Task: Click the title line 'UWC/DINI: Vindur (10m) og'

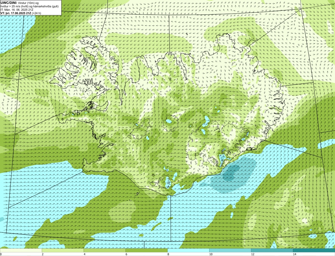Action: [x=20, y=3]
